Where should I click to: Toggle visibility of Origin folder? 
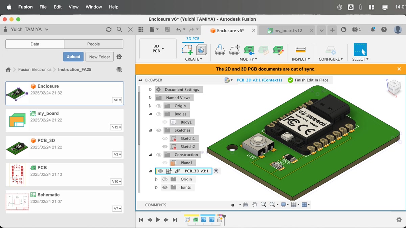(159, 106)
